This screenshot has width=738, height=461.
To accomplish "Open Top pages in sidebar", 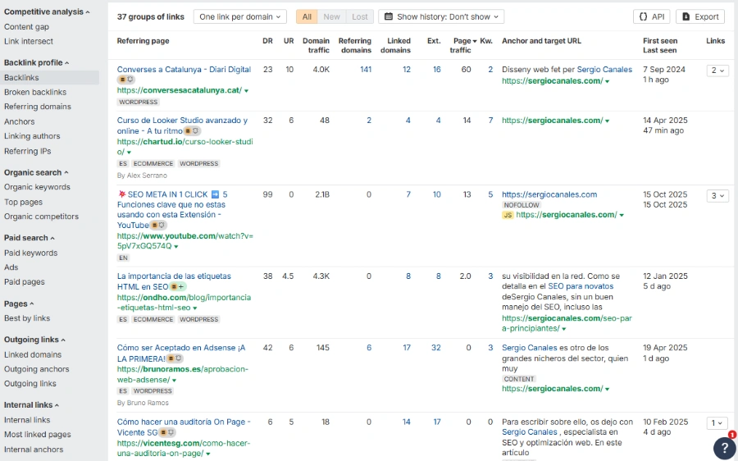I will click(23, 202).
